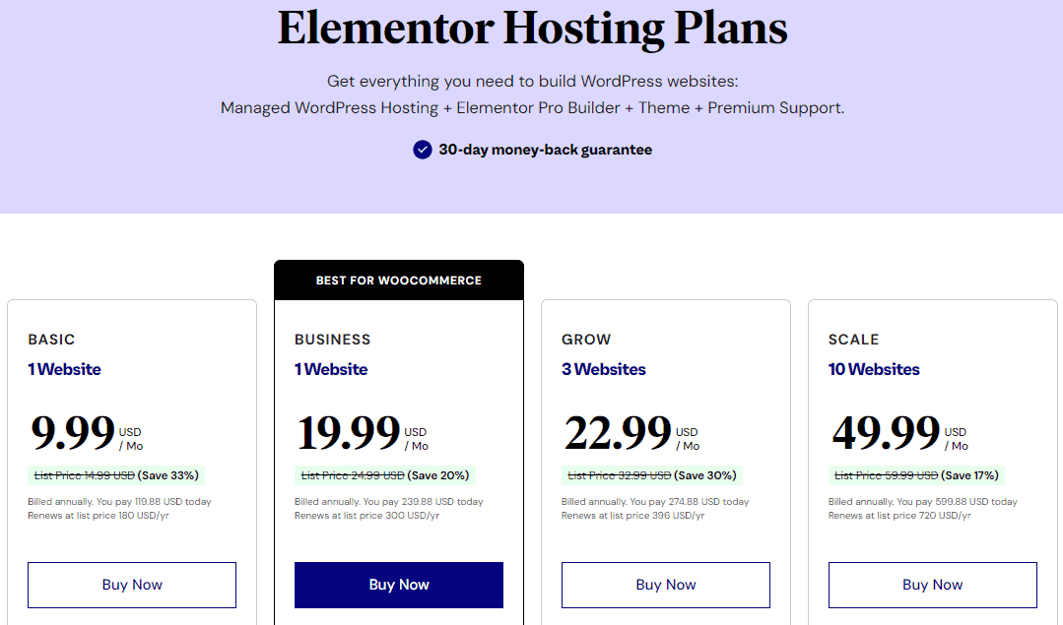Click the Save 33% label on the Basic plan
The height and width of the screenshot is (625, 1063).
[167, 474]
